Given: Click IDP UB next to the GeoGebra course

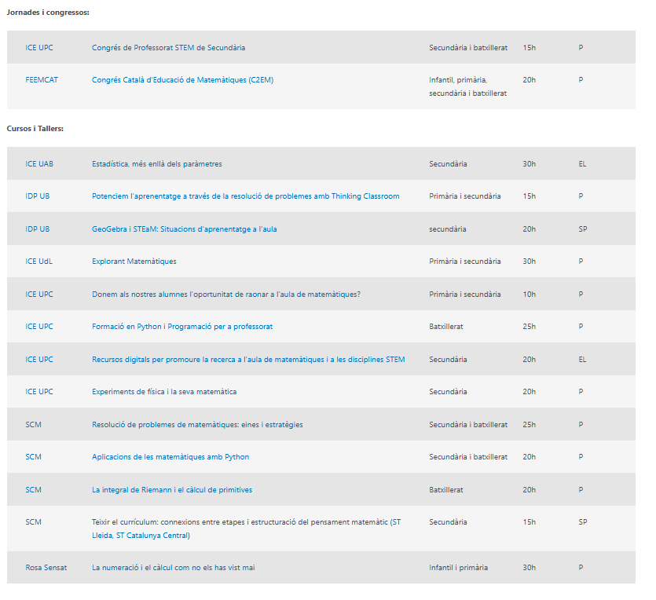Looking at the screenshot, I should [37, 229].
